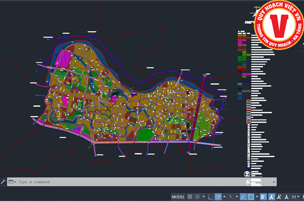This screenshot has height=202, width=304.
Task: Open the snap mode settings dropdown
Action: 203,197
